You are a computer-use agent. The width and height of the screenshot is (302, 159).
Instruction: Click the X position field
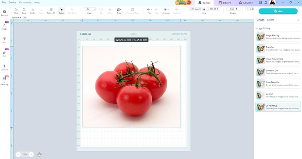point(250,9)
